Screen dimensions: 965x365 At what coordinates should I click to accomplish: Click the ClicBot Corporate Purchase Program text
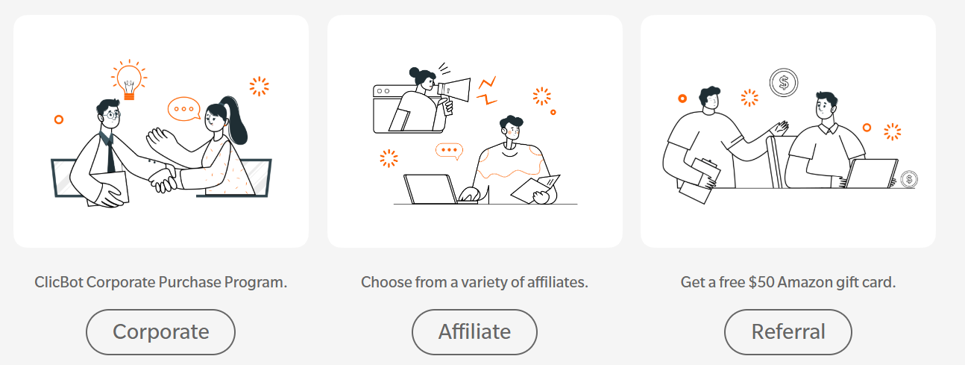pos(161,283)
